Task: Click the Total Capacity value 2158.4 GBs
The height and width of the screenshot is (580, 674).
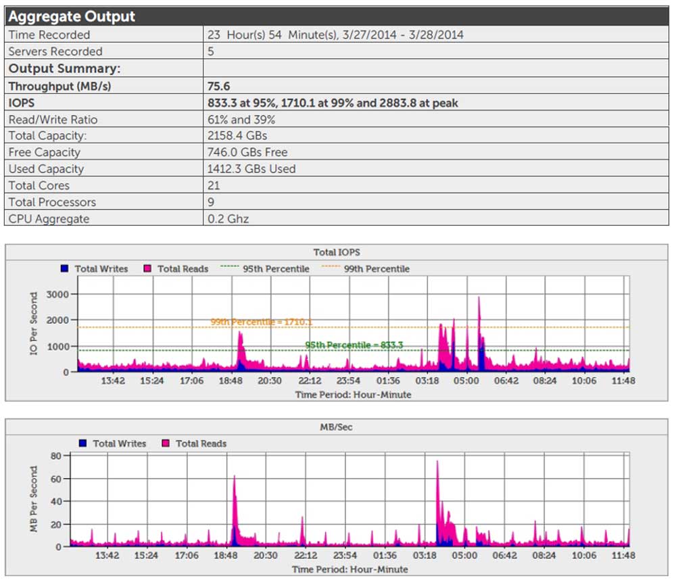Action: coord(238,136)
